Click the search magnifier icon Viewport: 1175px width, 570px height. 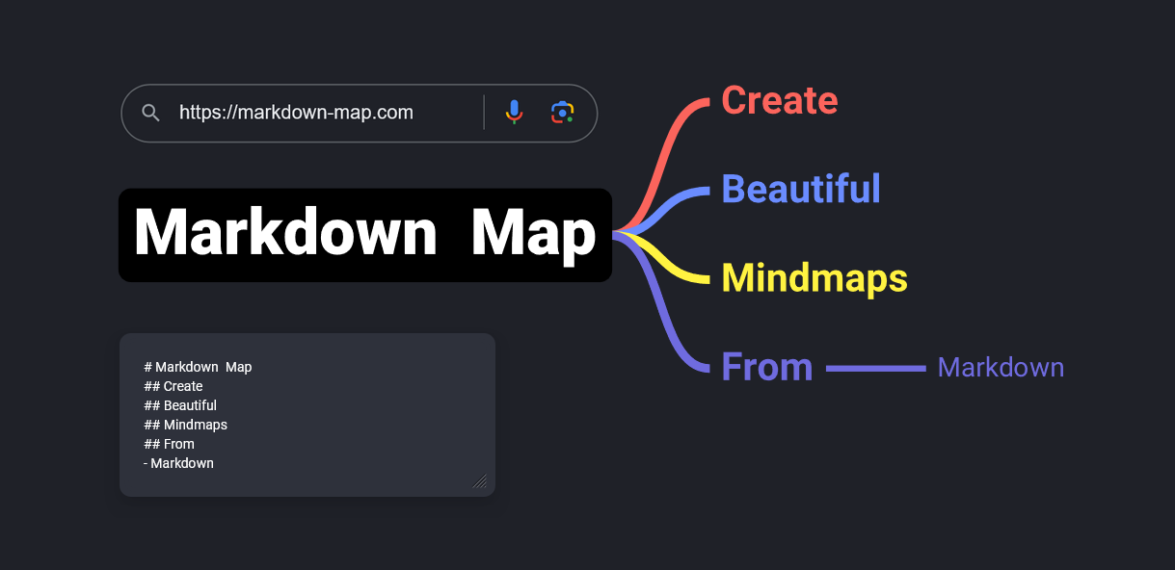click(150, 113)
